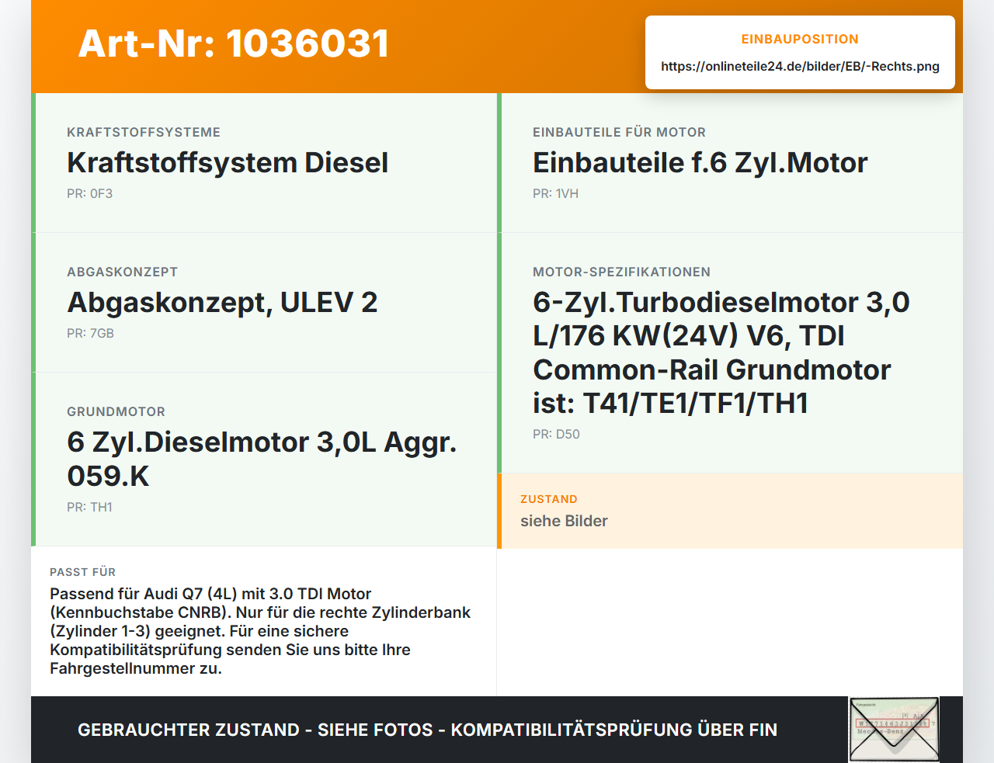This screenshot has width=994, height=763.
Task: Click the PR: 7GB code
Action: pyautogui.click(x=90, y=333)
